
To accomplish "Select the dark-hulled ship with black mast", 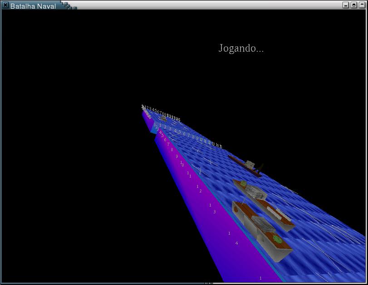I will click(x=247, y=165).
